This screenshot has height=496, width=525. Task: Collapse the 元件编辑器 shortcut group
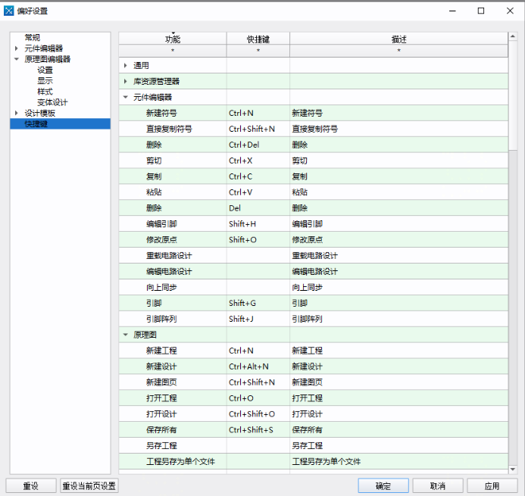[x=126, y=97]
